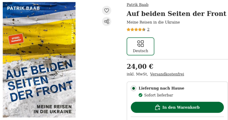
Task: Click the format icon above Deutsch
Action: pos(141,43)
